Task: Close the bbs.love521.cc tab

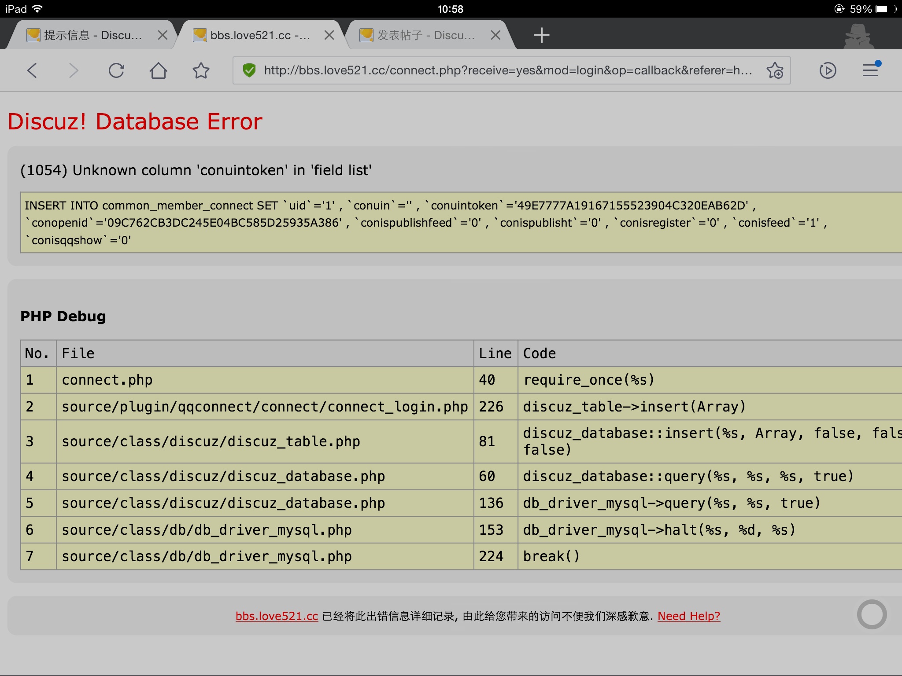Action: (329, 35)
